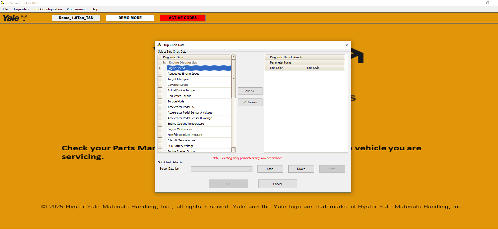Screen dimensions: 498x229
Task: Click the ACTIVE CODES red button
Action: pos(183,18)
